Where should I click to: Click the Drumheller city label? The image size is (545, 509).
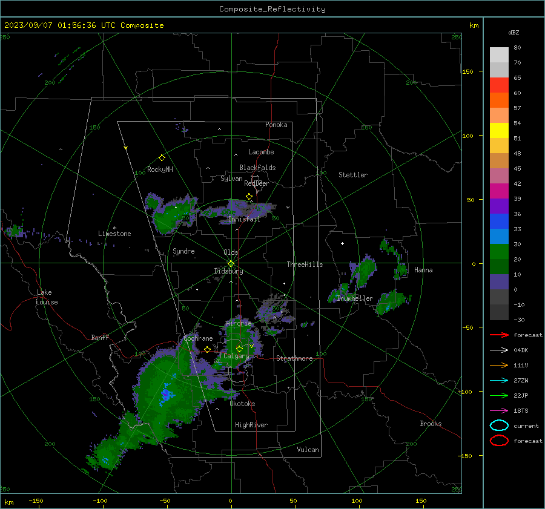point(355,298)
